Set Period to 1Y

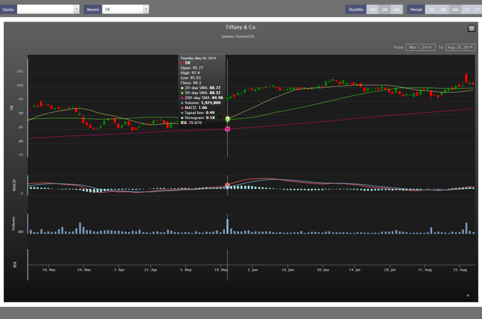pos(466,9)
